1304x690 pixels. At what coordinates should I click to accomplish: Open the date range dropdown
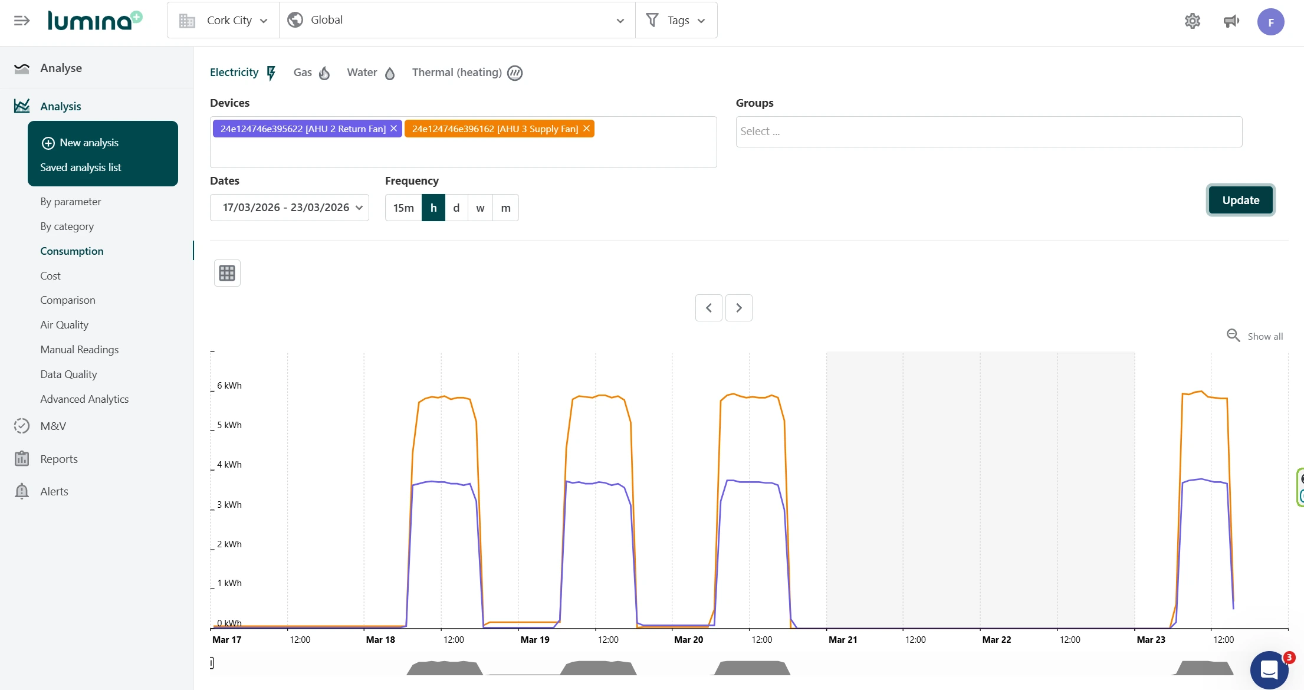pyautogui.click(x=290, y=208)
